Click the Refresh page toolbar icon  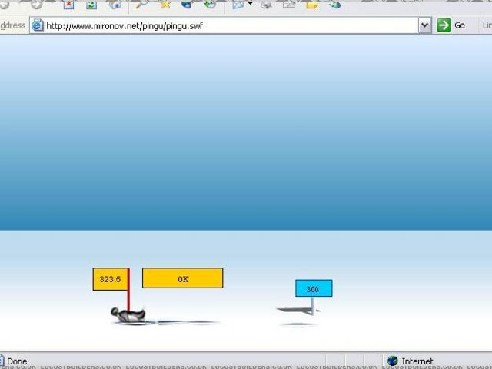pyautogui.click(x=91, y=4)
